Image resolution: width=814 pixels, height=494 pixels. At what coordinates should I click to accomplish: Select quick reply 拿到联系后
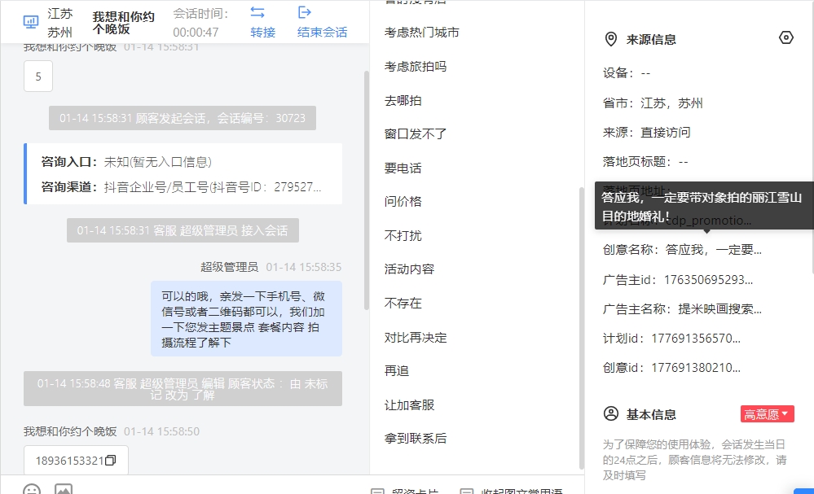[416, 439]
